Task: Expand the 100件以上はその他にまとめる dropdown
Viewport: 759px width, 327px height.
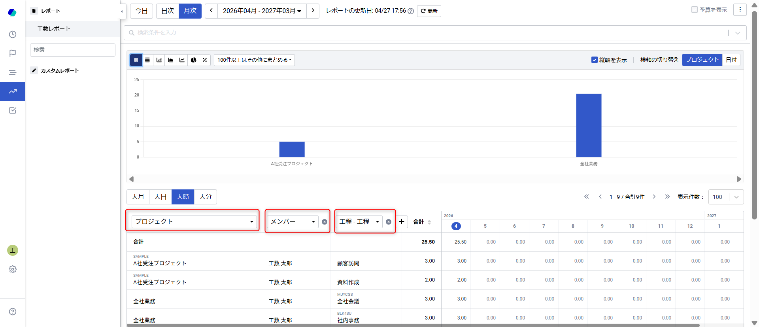Action: coord(254,60)
